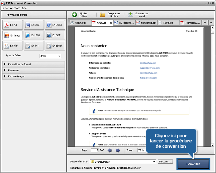This screenshot has height=173, width=216.
Task: Open the Fichier menu
Action: 5,8
